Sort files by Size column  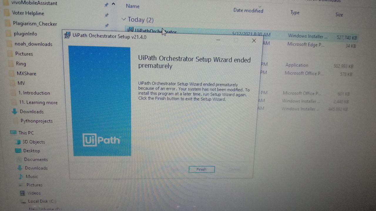click(x=339, y=14)
